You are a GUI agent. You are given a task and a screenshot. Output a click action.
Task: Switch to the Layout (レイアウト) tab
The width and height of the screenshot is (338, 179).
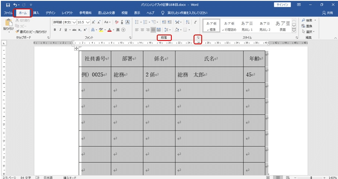[67, 13]
